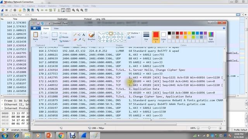Open Edit colors in Paint

[x=211, y=37]
